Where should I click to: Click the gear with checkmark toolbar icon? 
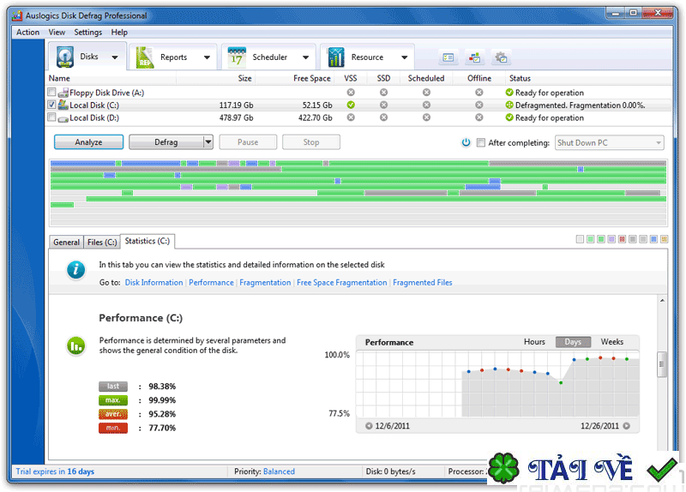pyautogui.click(x=501, y=57)
